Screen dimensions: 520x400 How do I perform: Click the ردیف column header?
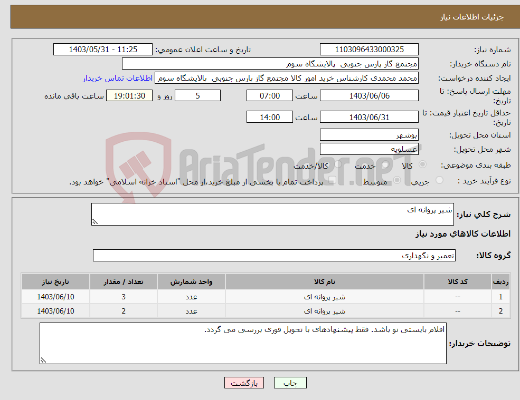click(x=501, y=282)
